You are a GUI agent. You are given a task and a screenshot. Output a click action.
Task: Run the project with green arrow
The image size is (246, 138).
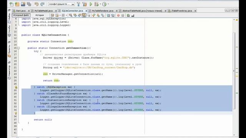[x=91, y=4]
